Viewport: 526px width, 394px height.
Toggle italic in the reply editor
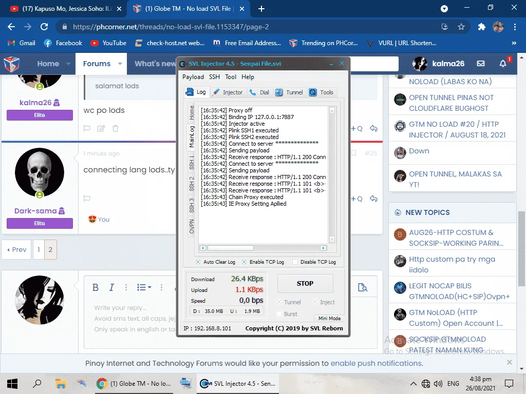(111, 287)
